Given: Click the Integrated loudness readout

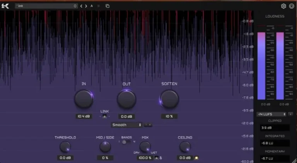Looking at the screenshot, I should coord(275,143).
